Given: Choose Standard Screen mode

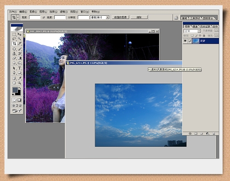Looking at the screenshot, I should (13, 106).
